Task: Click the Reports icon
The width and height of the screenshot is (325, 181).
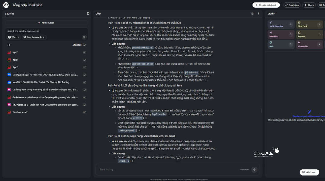Action: click(x=299, y=33)
